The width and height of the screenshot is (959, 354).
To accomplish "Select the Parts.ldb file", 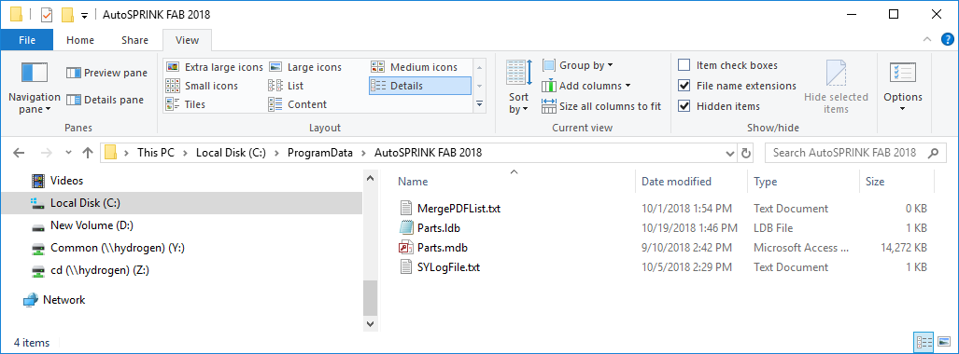I will click(x=439, y=227).
